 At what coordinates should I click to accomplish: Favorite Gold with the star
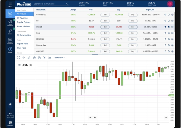point(165,33)
